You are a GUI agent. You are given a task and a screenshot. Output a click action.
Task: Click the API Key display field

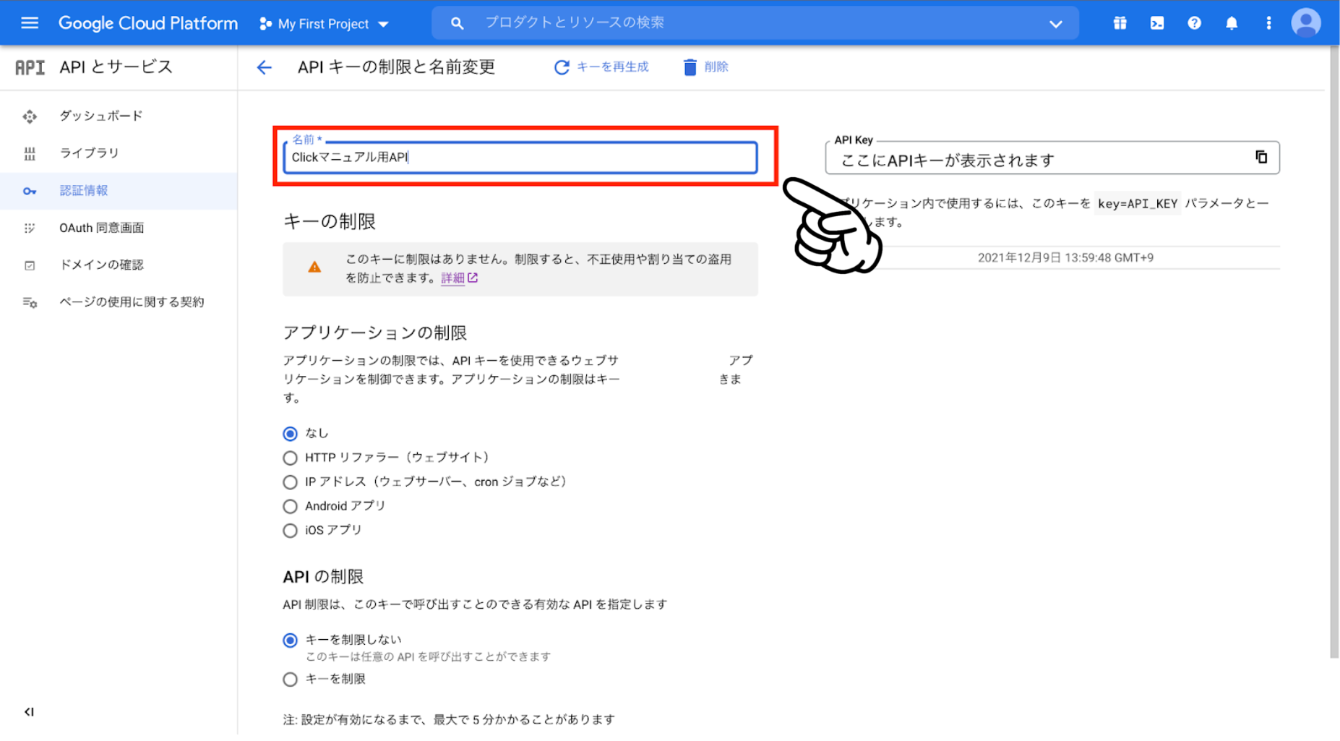(1052, 158)
